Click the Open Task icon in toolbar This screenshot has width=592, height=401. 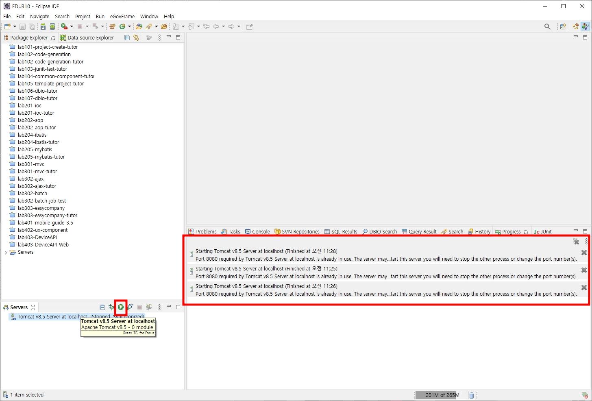tap(149, 26)
